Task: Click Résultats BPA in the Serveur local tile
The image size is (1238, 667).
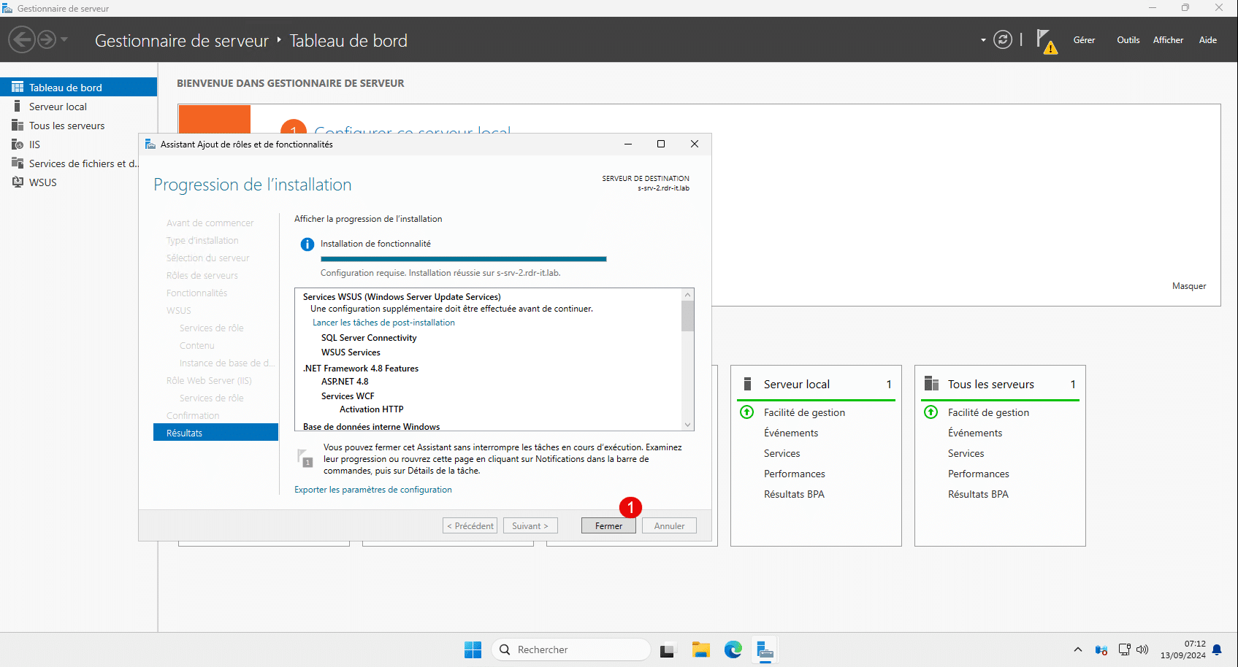Action: pos(794,494)
